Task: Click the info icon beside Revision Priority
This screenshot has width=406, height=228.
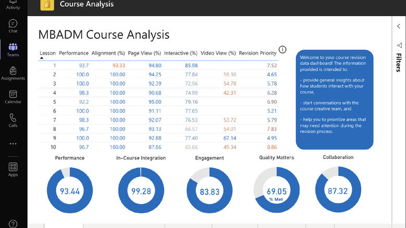Action: 283,49
